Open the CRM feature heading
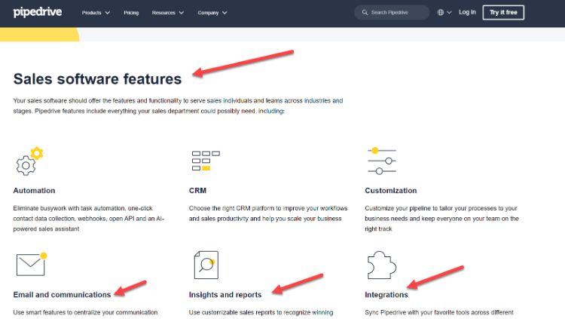Screen dimensions: 565x319 pyautogui.click(x=197, y=191)
